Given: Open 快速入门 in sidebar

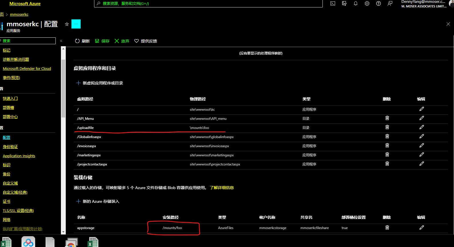Looking at the screenshot, I should tap(10, 98).
